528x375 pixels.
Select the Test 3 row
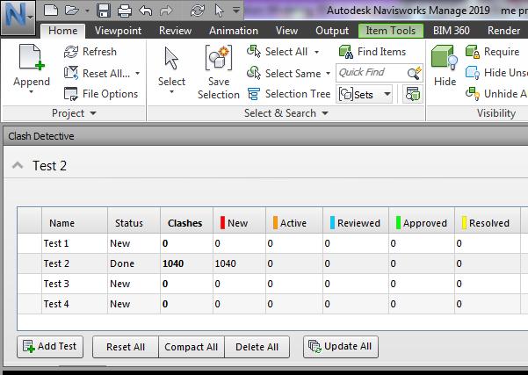pyautogui.click(x=272, y=284)
